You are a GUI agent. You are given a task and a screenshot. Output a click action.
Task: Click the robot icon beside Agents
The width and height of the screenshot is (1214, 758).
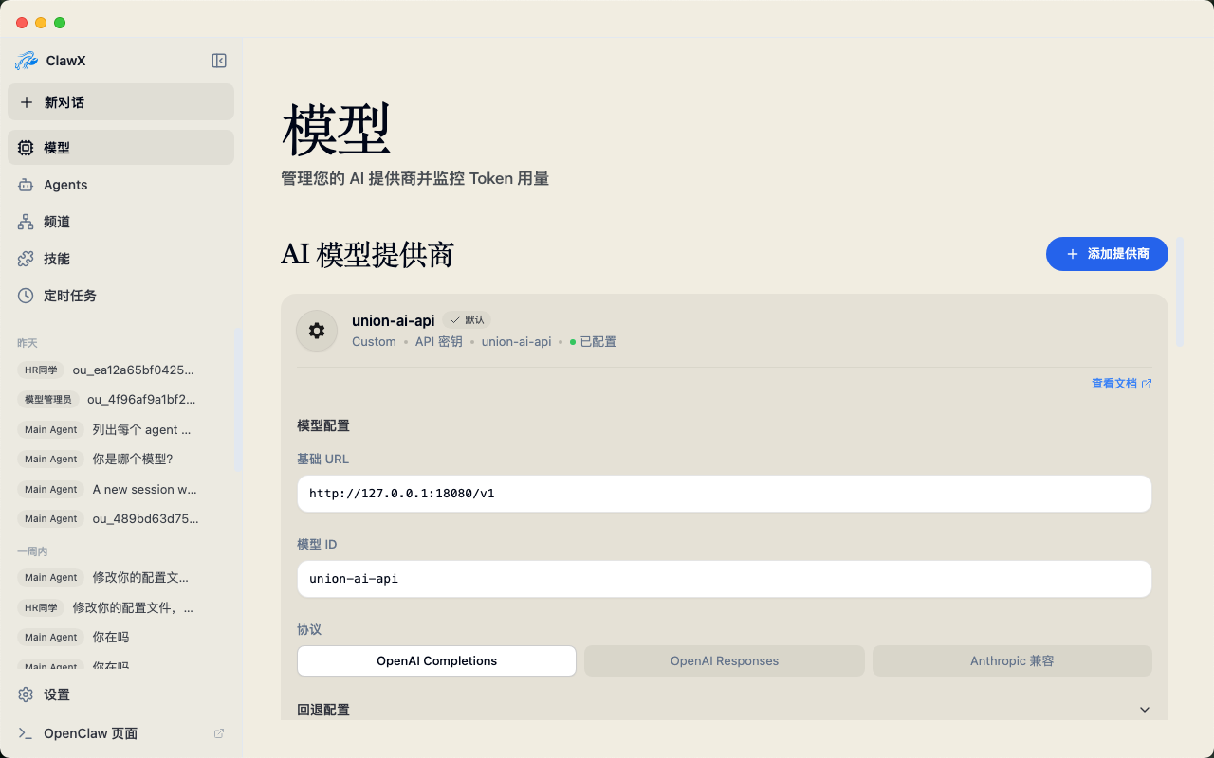(26, 185)
